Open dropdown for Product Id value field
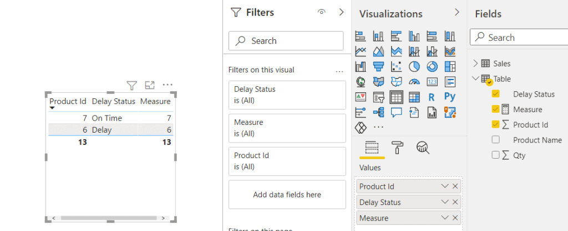Viewport: 568px width, 231px height. coord(445,187)
